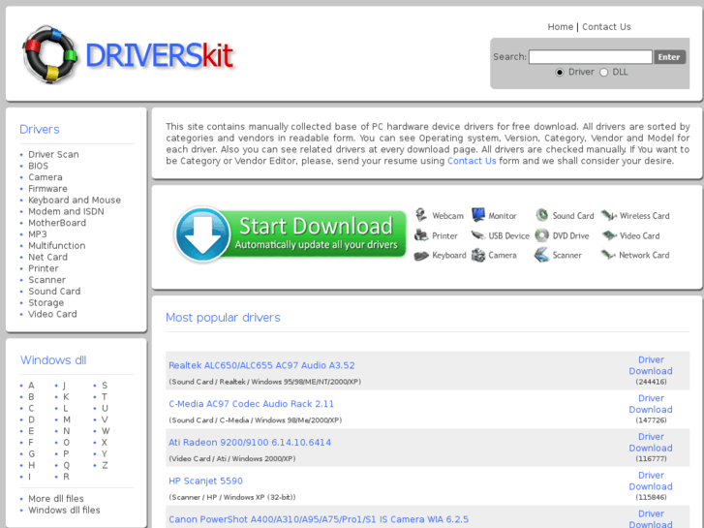
Task: Click the DVD Drive disc icon
Action: [542, 235]
